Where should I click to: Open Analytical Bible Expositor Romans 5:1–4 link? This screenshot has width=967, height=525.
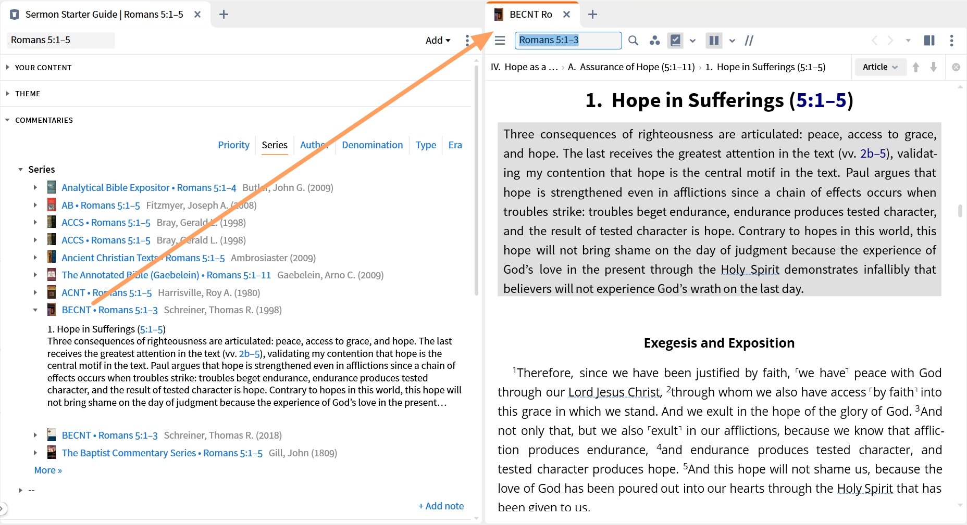pyautogui.click(x=148, y=188)
